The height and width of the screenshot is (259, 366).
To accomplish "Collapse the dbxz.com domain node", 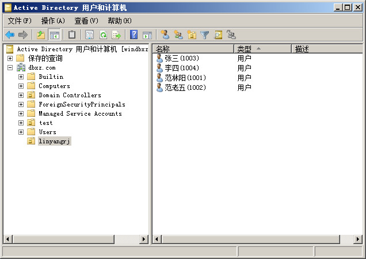I will point(10,67).
